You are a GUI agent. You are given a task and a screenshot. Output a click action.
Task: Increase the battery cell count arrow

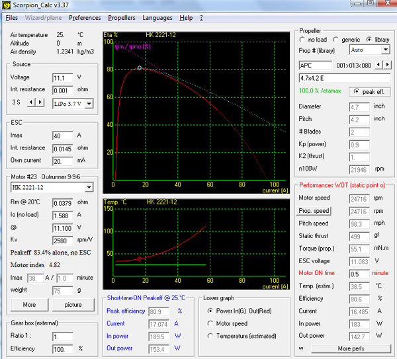pyautogui.click(x=40, y=102)
